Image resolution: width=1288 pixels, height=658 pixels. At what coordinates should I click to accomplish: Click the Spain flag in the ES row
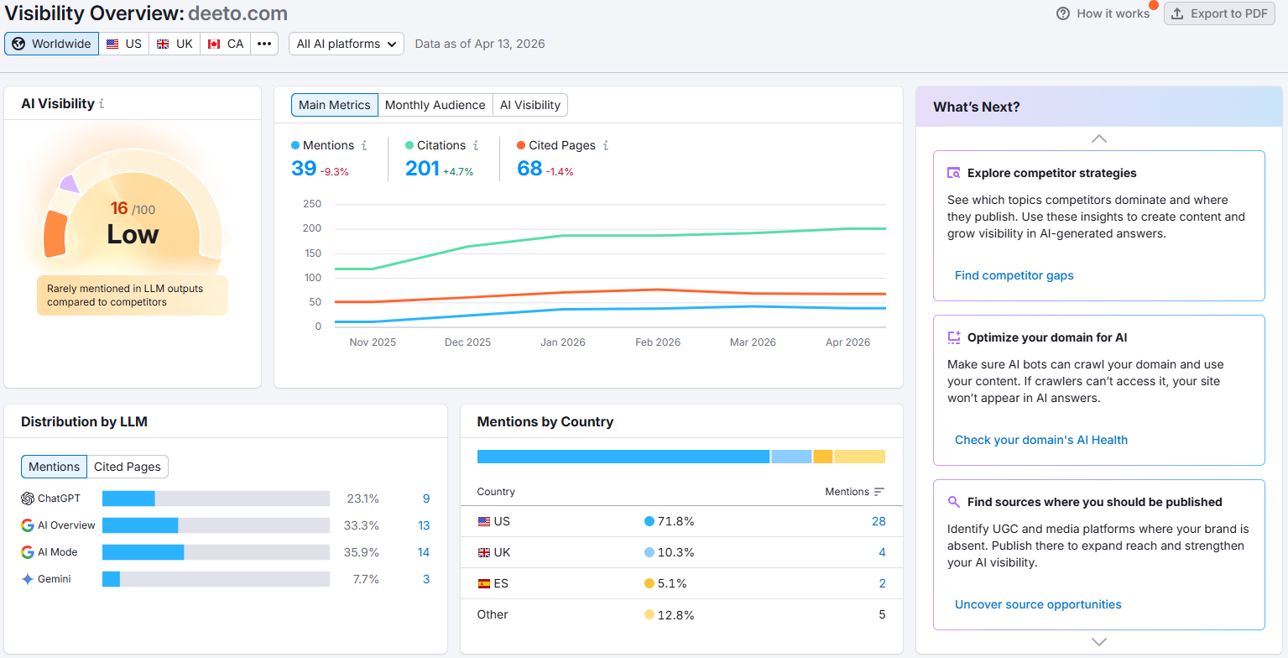tap(483, 583)
